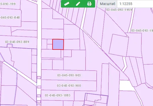Click the white unregistered area at lower right
This screenshot has width=153, height=106.
click(126, 85)
